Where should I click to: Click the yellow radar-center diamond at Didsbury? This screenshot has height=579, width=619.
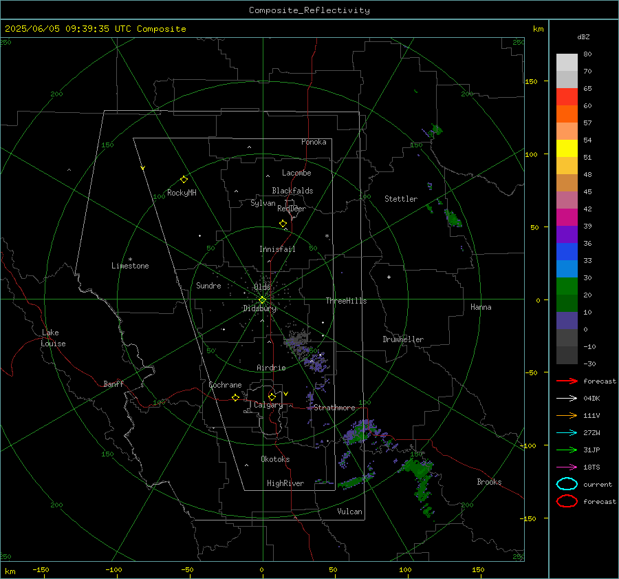[x=262, y=300]
